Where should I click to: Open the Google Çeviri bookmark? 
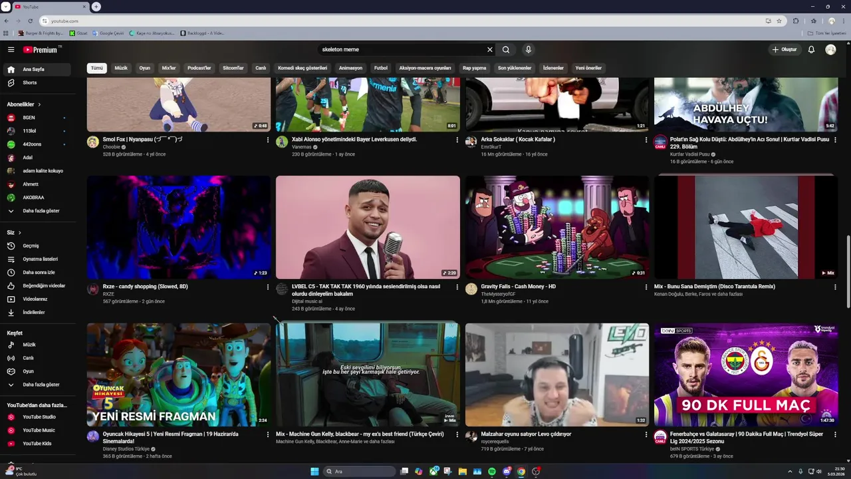click(x=108, y=33)
